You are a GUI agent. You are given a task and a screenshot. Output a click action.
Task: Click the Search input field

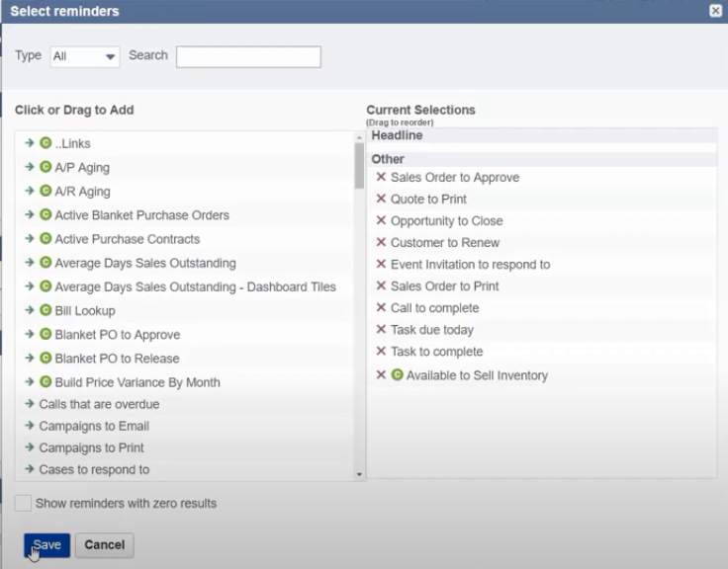[248, 56]
